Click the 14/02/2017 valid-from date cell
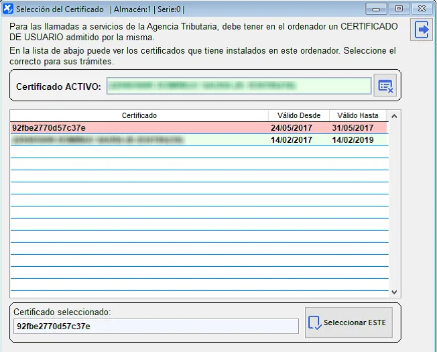 coord(292,140)
